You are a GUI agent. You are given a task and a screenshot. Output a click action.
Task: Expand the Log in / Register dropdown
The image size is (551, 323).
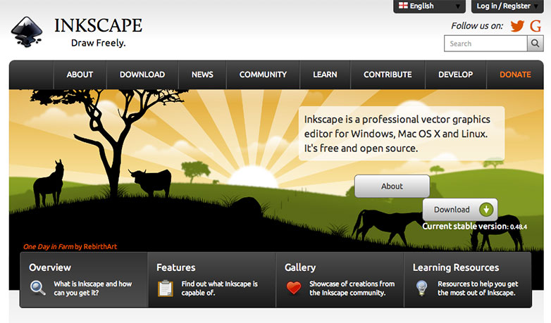click(x=507, y=6)
